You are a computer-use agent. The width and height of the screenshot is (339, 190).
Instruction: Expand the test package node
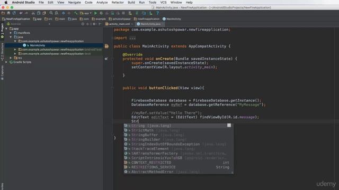click(15, 54)
